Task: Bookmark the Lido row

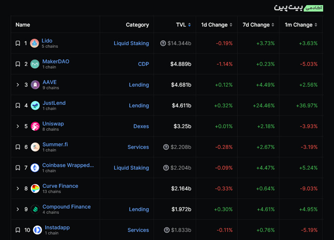Action: pyautogui.click(x=18, y=43)
